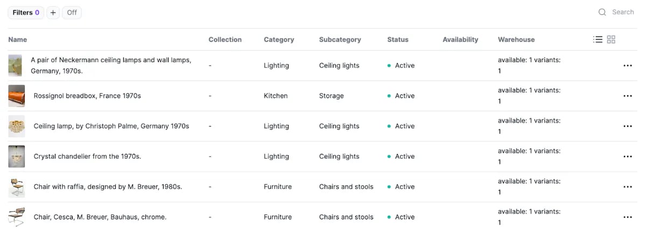Open more actions for Christoph Palme lamp
646x229 pixels.
(x=627, y=126)
